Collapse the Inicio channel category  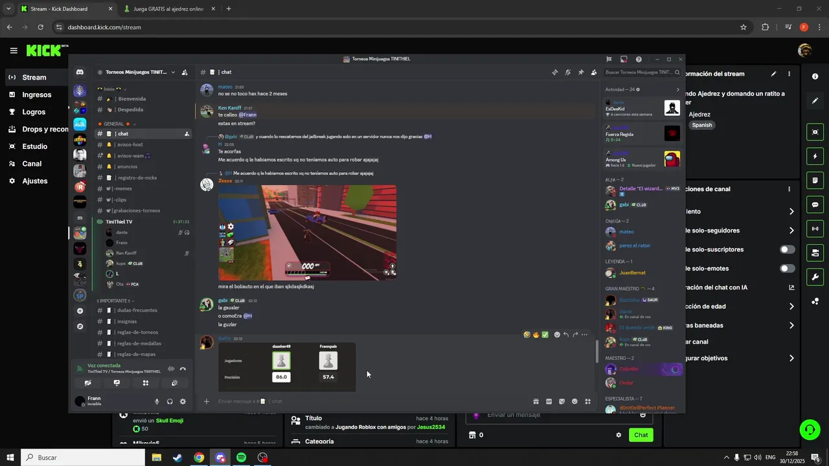(110, 89)
